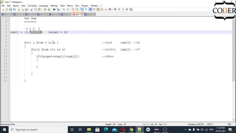Open the Function List panel icon

[102, 10]
